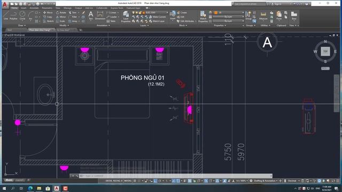Open the object color dropdown
This screenshot has width=342, height=192.
click(228, 13)
